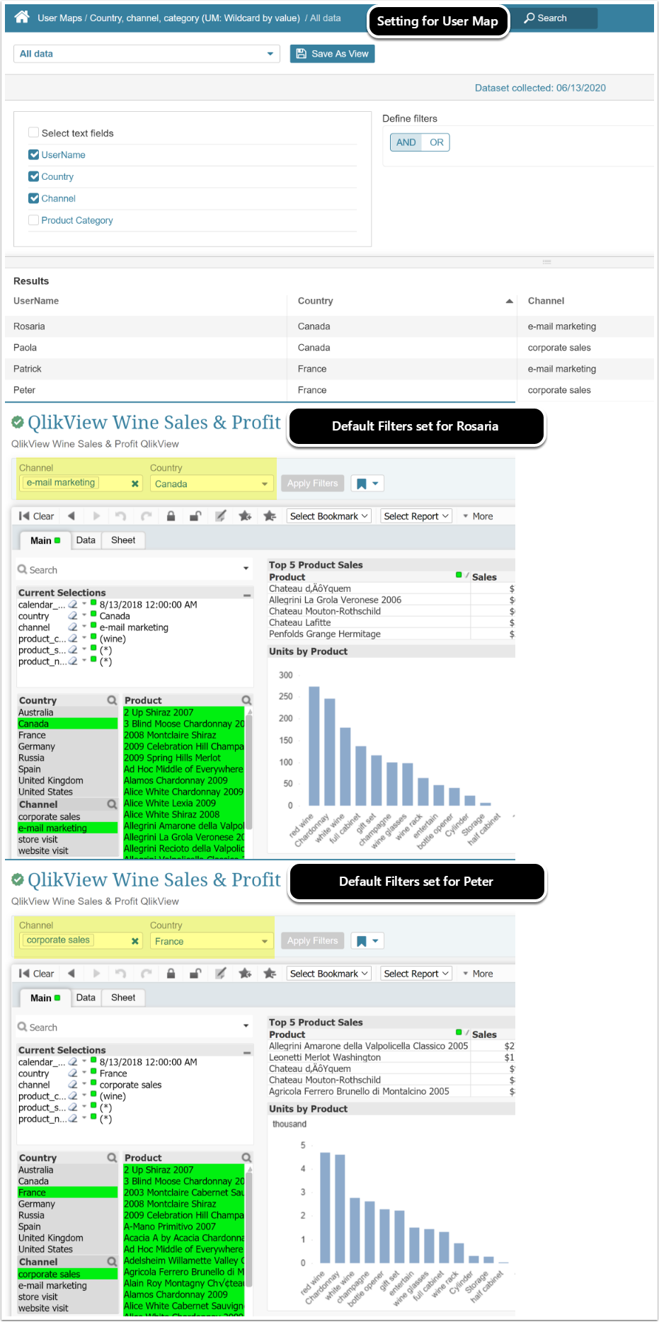Viewport: 659px width, 1322px height.
Task: Expand More menu in France dashboard toolbar
Action: (478, 974)
